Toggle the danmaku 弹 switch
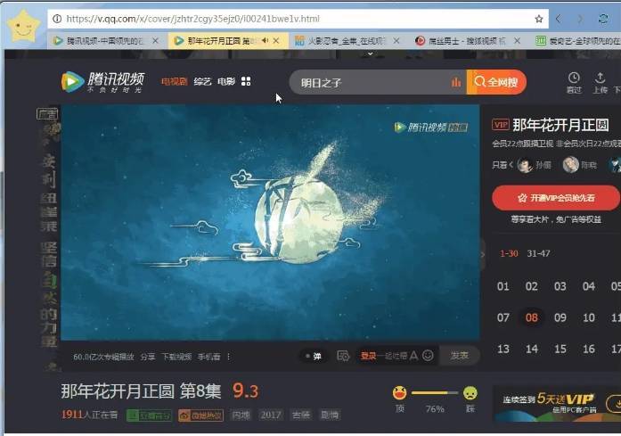The width and height of the screenshot is (621, 436). 313,357
